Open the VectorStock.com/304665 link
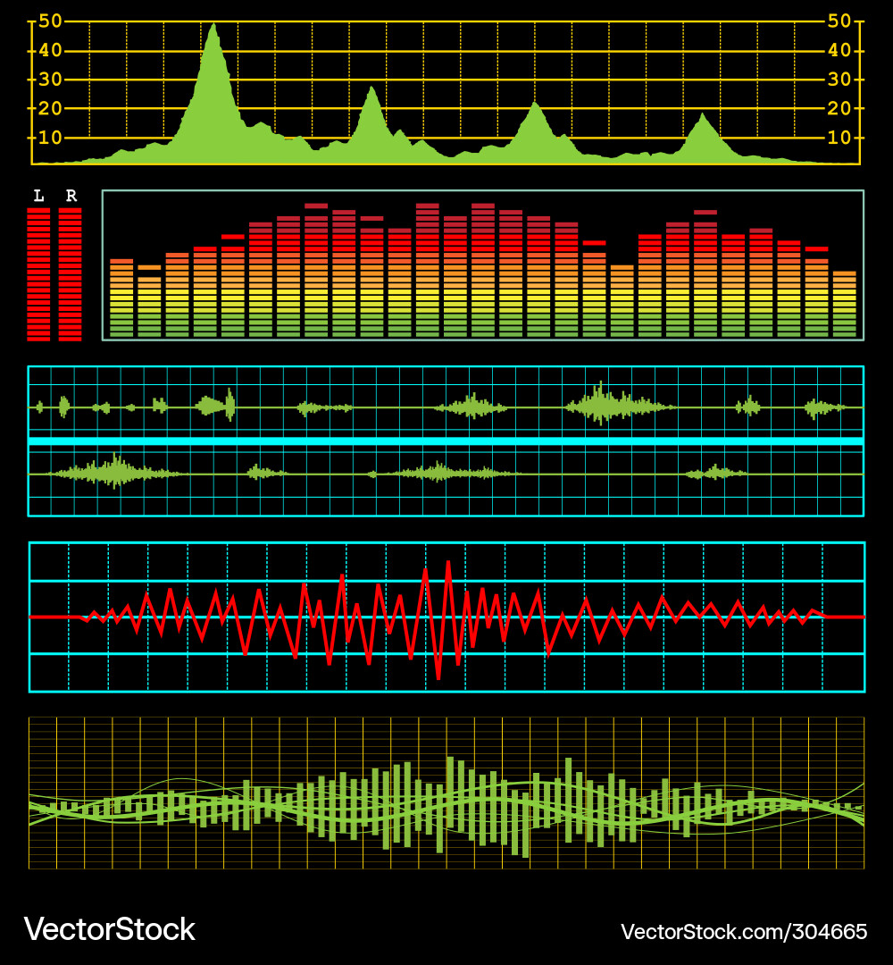 tap(744, 932)
